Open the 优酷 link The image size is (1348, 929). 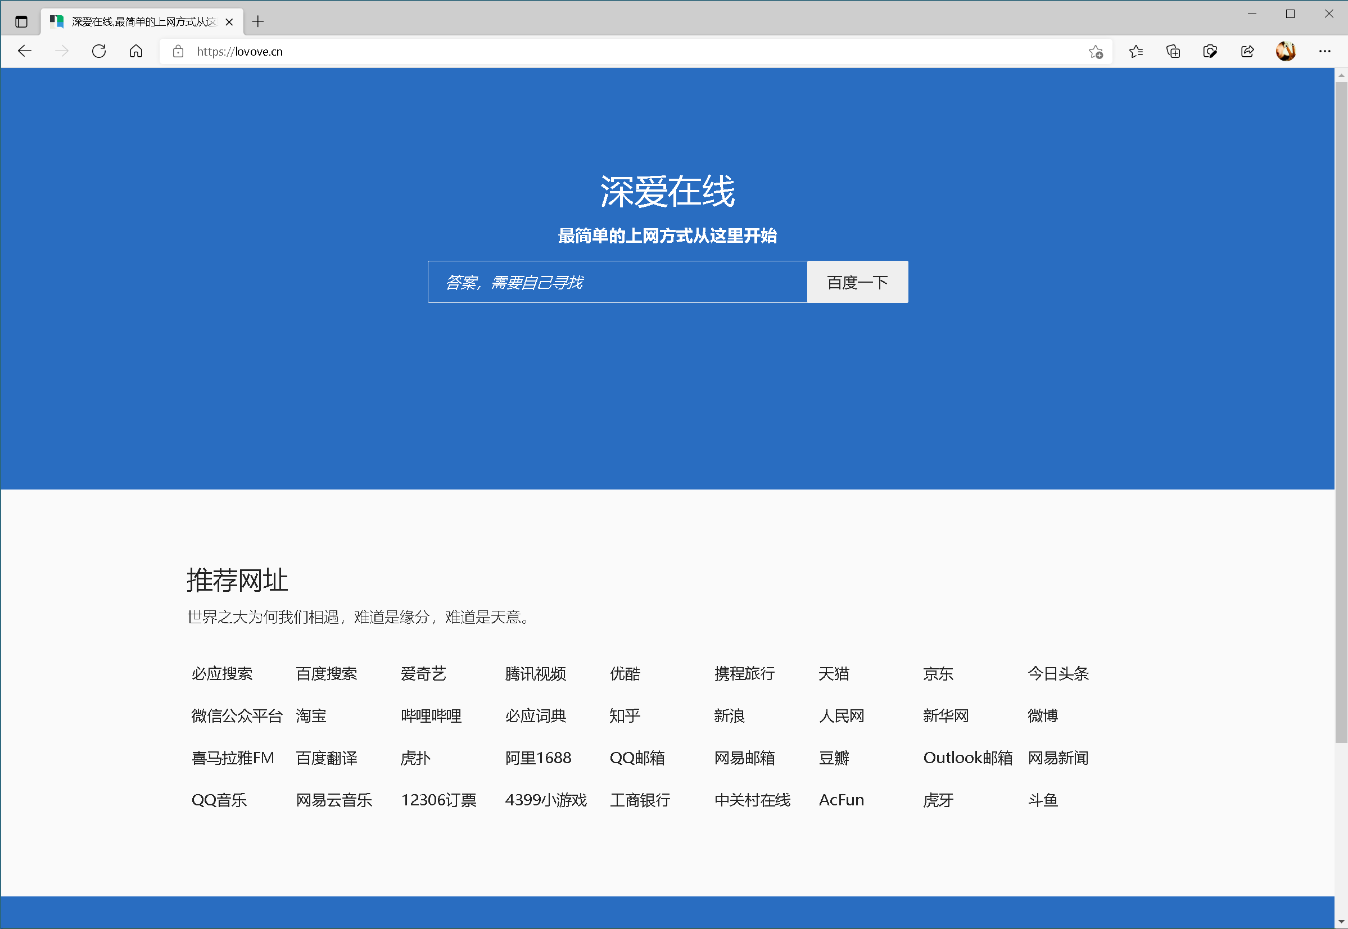click(625, 673)
